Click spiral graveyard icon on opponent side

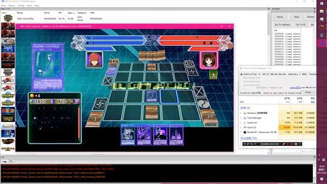click(190, 64)
